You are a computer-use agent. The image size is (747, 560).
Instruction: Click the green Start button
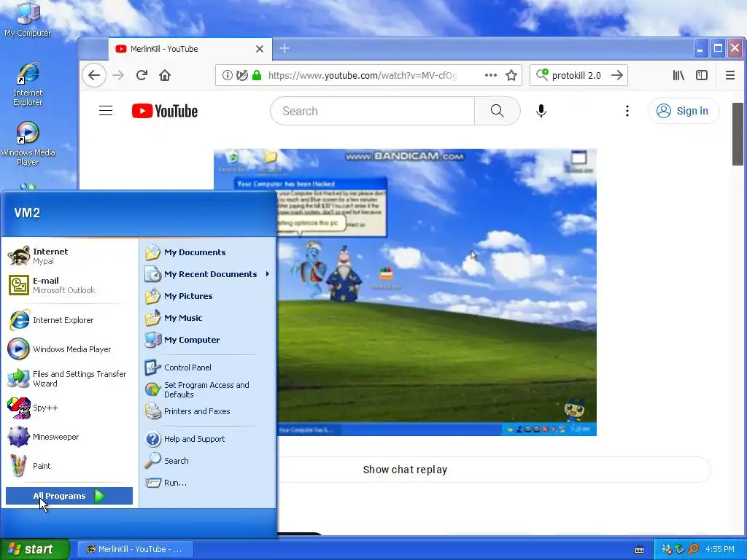[34, 549]
